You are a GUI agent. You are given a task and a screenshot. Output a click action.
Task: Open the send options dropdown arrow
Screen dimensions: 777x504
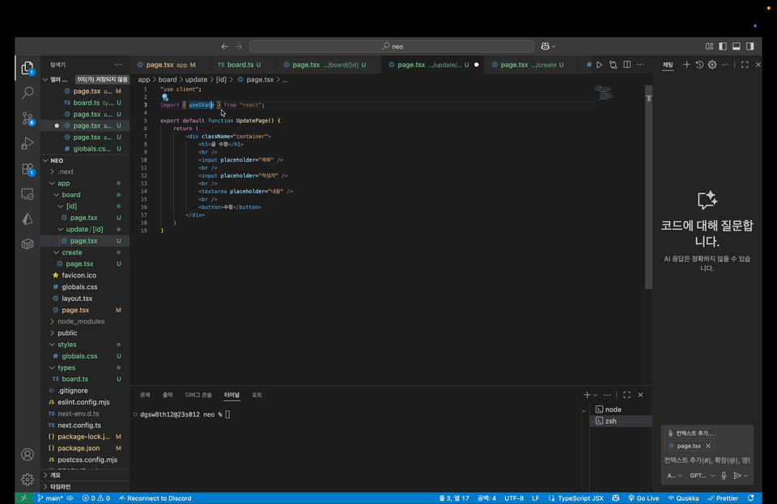coord(745,476)
